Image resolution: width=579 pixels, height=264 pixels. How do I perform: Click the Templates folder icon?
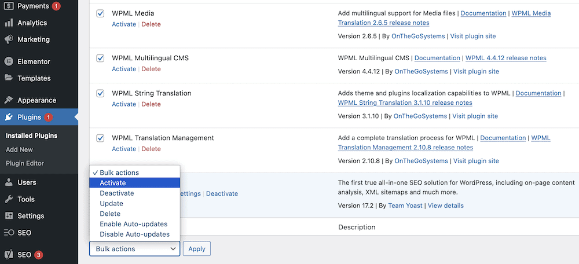pos(9,78)
